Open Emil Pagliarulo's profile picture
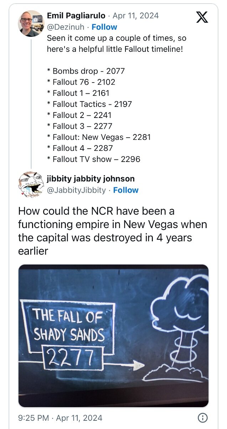 pyautogui.click(x=31, y=24)
